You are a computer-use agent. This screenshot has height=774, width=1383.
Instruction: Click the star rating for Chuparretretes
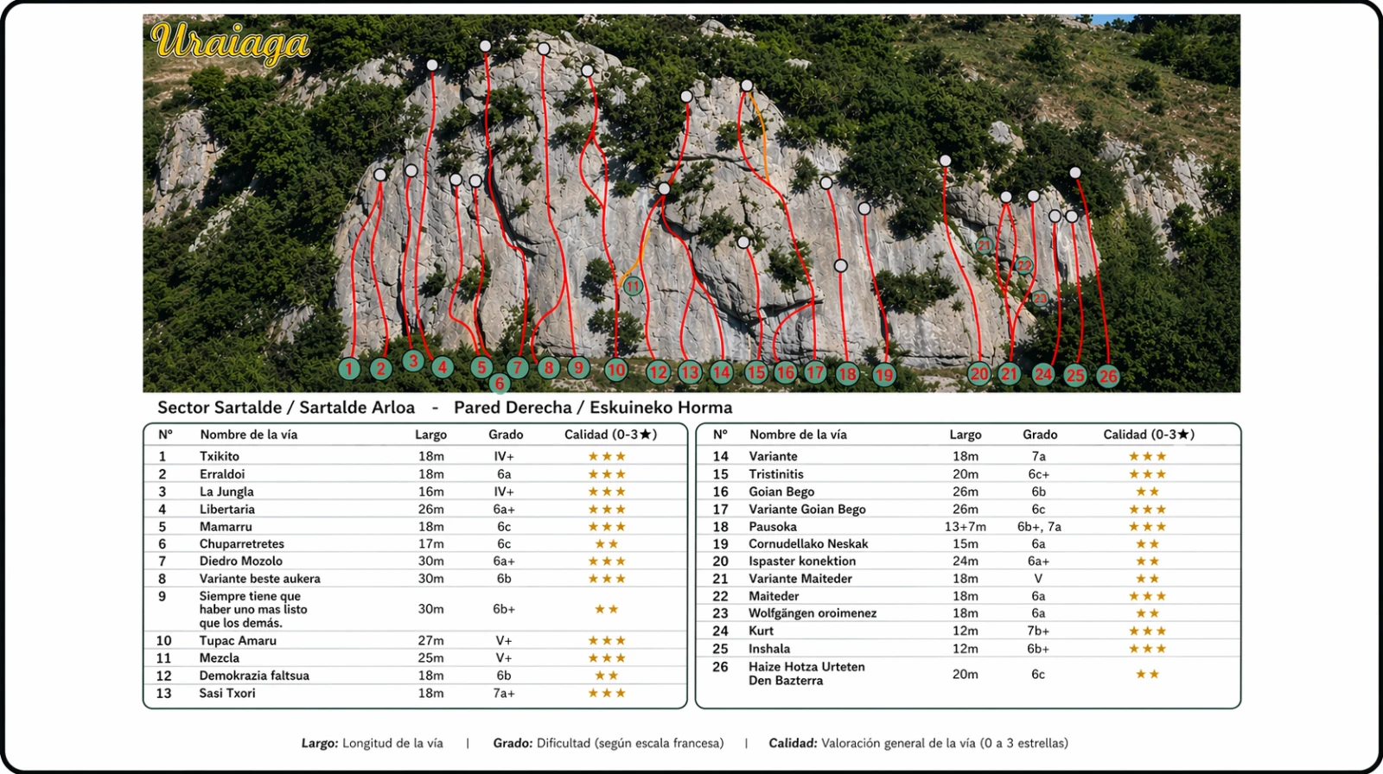click(606, 544)
